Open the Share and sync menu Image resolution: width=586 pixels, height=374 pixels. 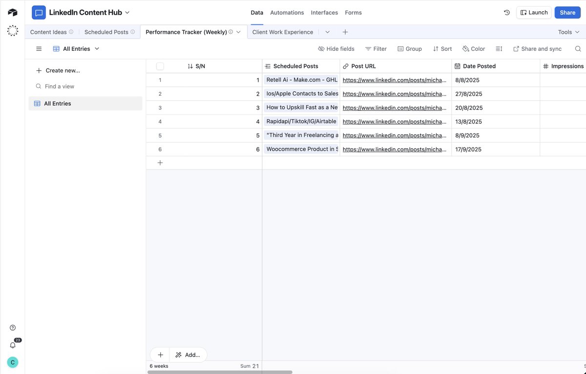pos(537,49)
